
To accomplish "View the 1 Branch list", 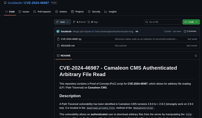I will coord(79,22).
